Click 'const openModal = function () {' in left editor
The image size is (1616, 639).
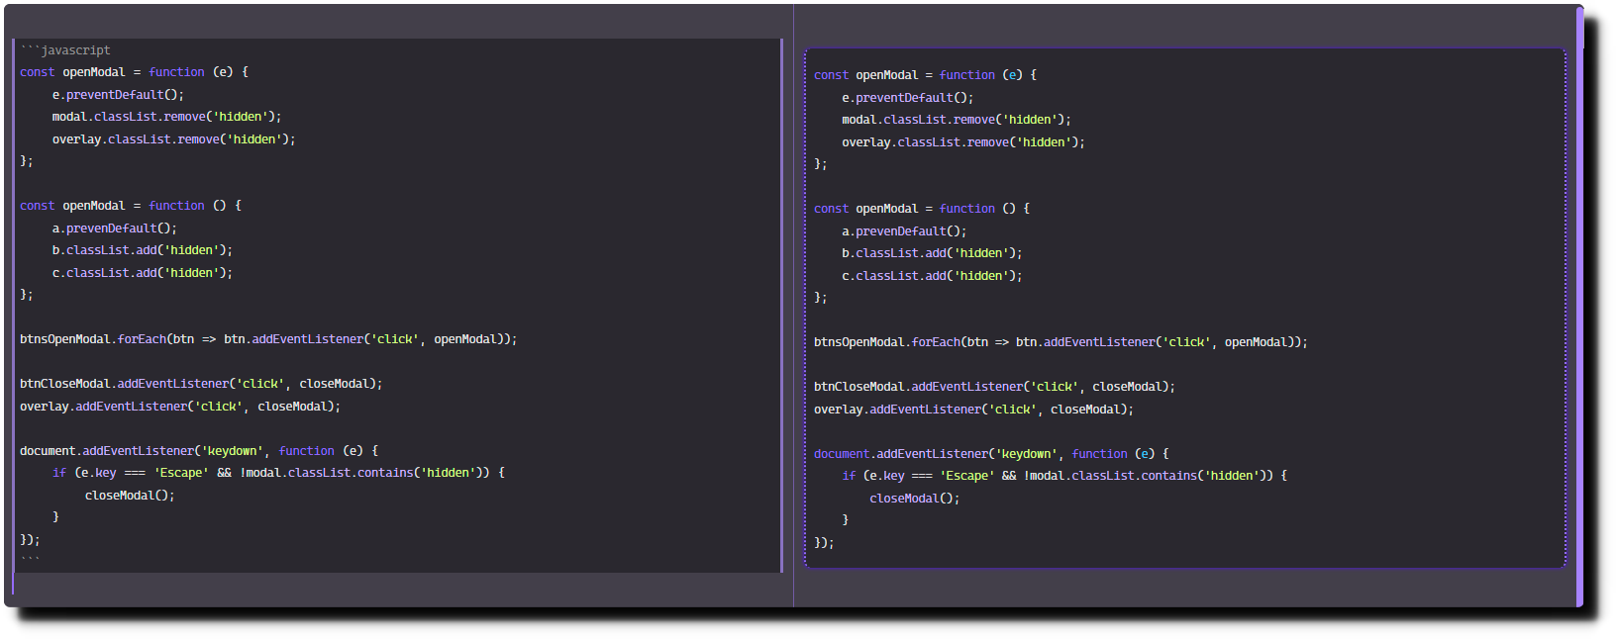coord(131,206)
